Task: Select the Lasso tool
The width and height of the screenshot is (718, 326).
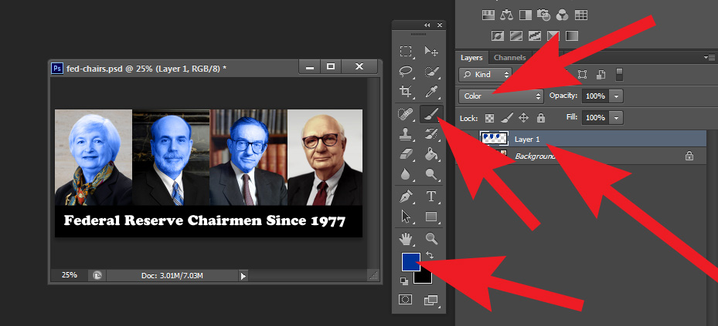Action: point(406,71)
